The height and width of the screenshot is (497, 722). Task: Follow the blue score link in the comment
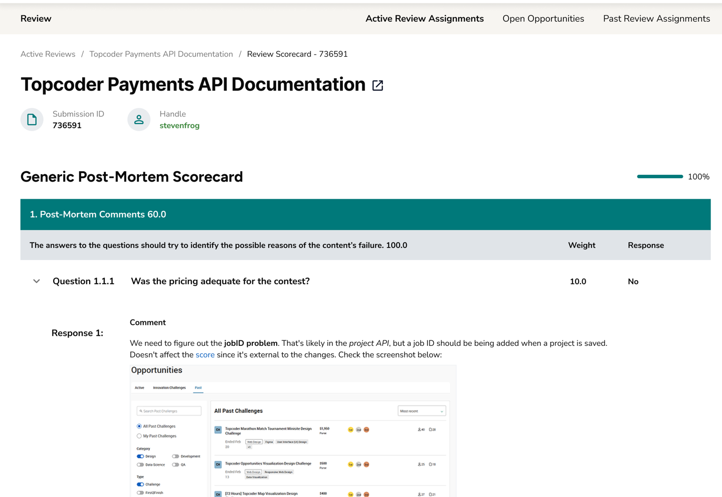205,355
